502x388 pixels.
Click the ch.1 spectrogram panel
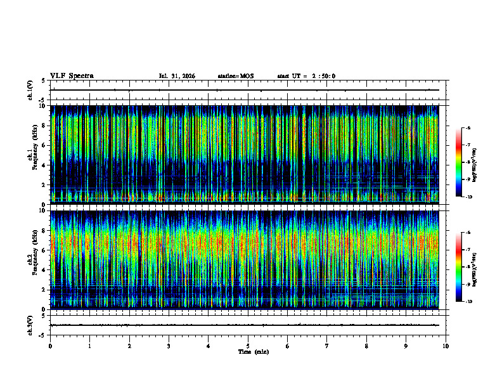tap(244, 155)
